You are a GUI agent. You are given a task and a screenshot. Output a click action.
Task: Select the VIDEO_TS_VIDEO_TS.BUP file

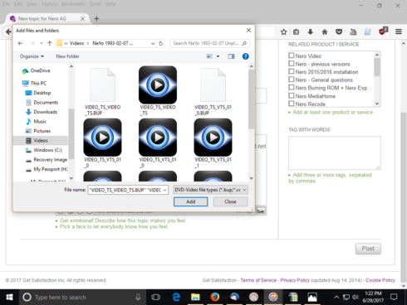[102, 92]
